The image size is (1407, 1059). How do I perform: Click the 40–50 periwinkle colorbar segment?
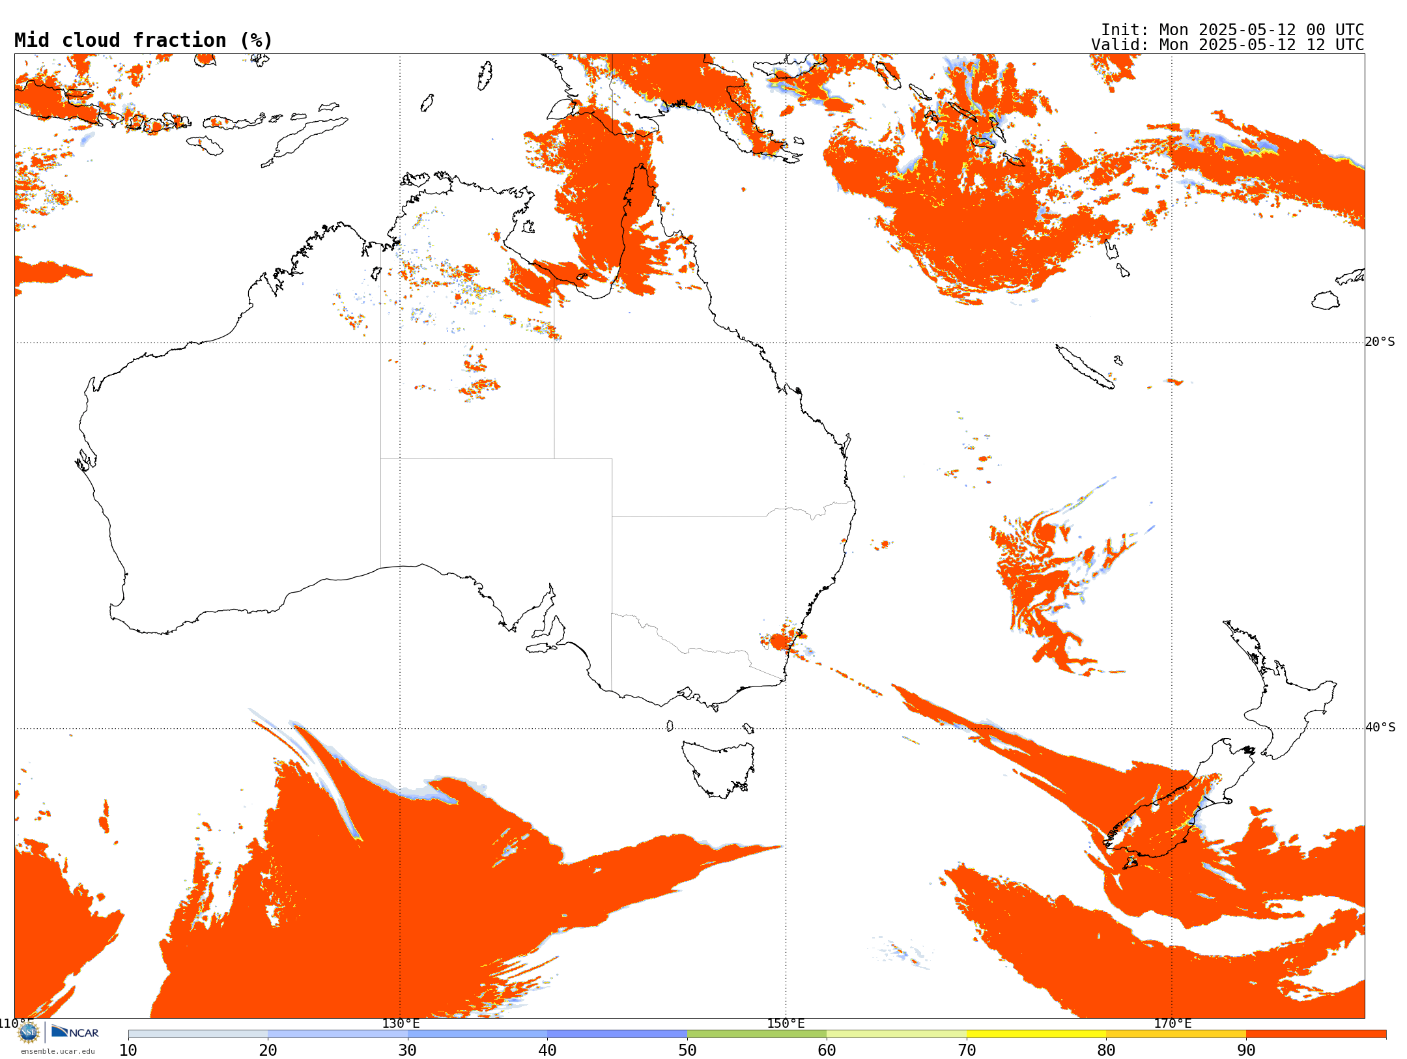[x=617, y=1034]
